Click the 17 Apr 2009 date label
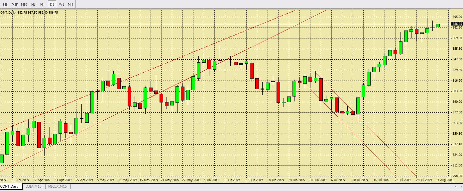This screenshot has height=191, width=463. pos(42,180)
